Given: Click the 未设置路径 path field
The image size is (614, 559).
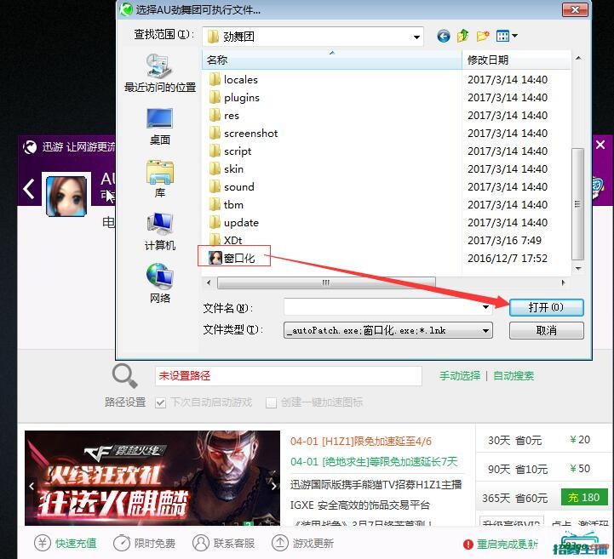Looking at the screenshot, I should pos(289,376).
